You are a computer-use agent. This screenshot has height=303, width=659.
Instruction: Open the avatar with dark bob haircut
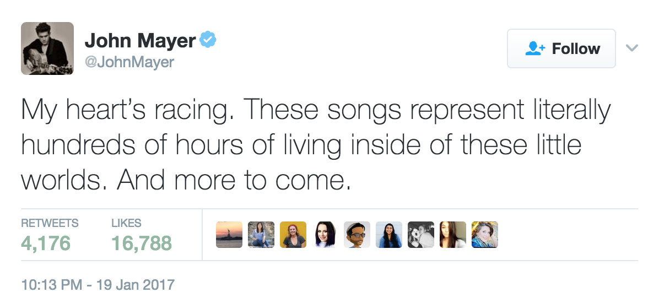(325, 235)
